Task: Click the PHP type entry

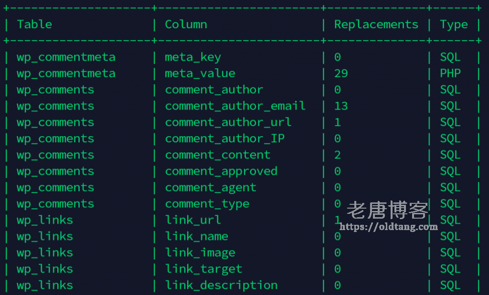Action: tap(450, 74)
